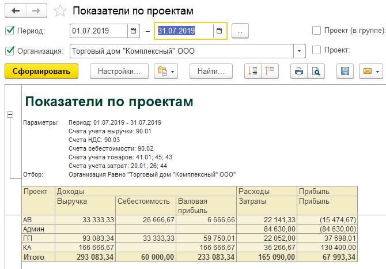The width and height of the screenshot is (386, 269).
Task: Click cell value (15 474,67)
Action: point(327,220)
